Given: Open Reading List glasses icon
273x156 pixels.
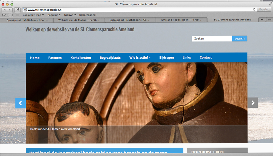Looking at the screenshot, I should (x=4, y=15).
